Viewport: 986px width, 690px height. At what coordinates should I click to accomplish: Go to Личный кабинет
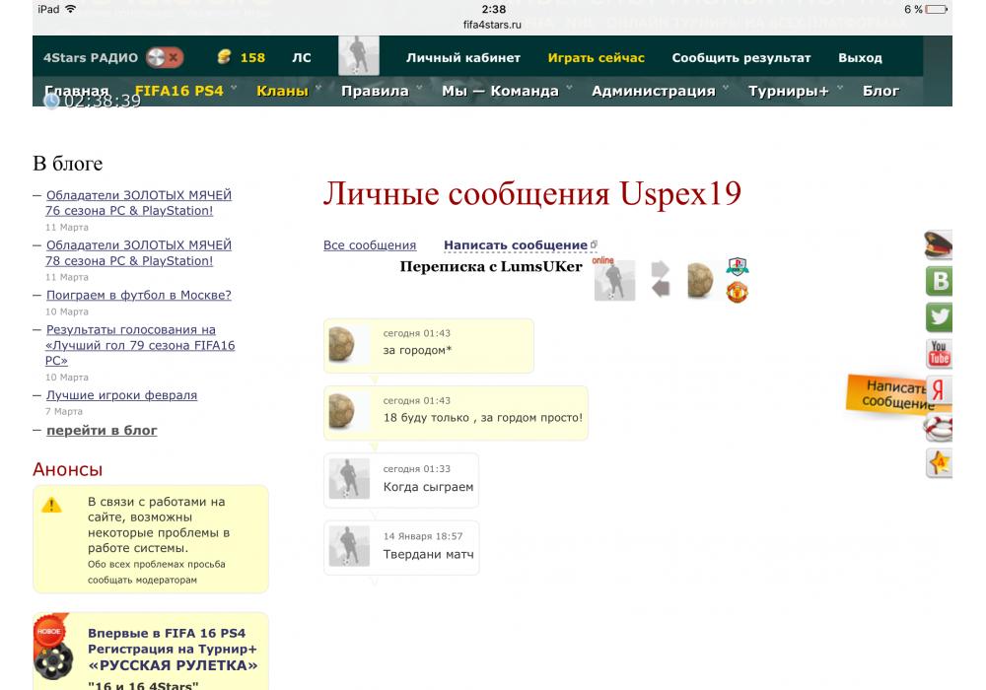click(x=463, y=58)
